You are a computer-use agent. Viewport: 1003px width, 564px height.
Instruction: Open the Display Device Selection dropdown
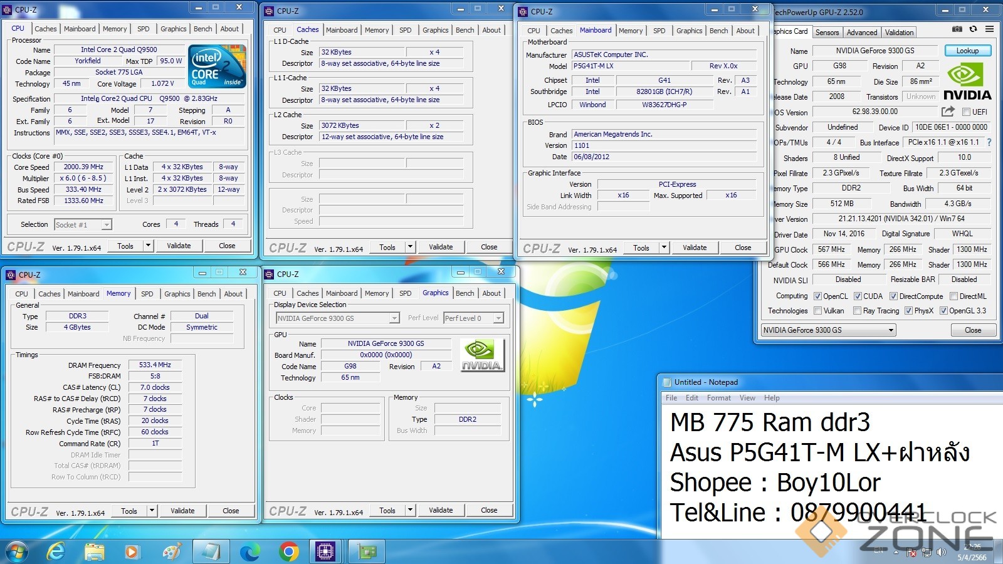pos(394,318)
